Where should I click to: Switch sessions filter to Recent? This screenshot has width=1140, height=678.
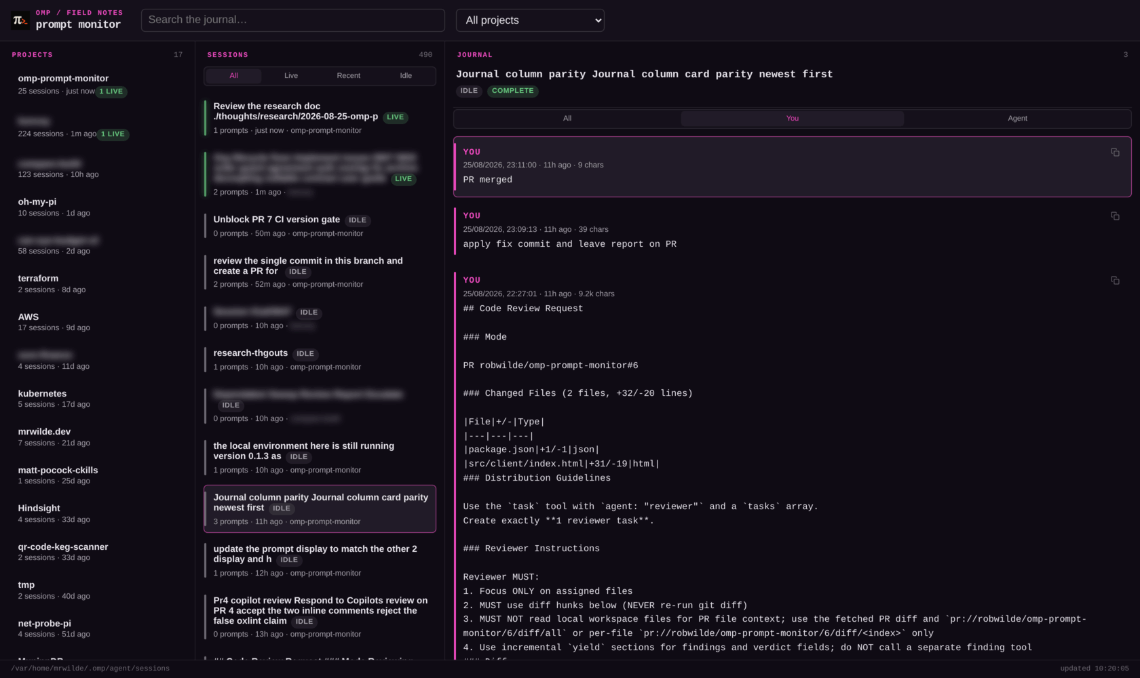(348, 76)
